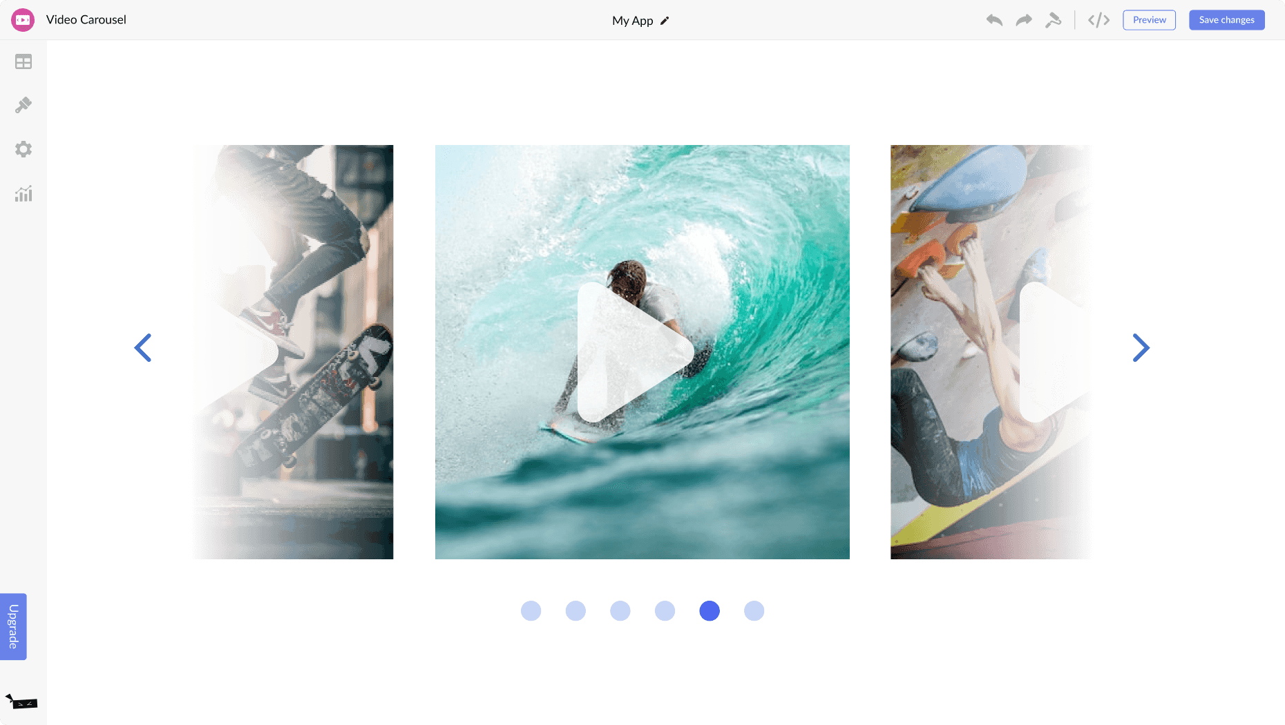Image resolution: width=1285 pixels, height=725 pixels.
Task: Click the Preview button
Action: (x=1149, y=20)
